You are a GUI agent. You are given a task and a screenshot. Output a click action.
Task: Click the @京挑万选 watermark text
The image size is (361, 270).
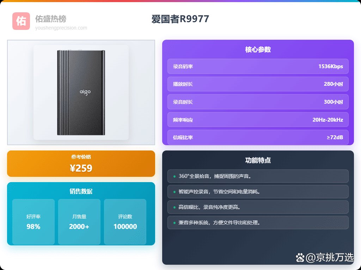coord(330,258)
